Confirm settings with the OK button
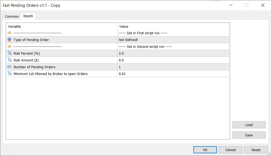Viewport: 271px width, 156px height. click(205, 150)
